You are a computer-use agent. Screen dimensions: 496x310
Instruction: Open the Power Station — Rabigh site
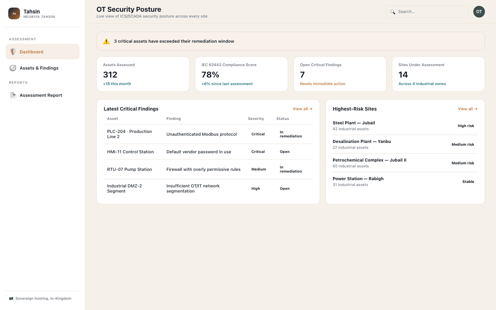point(405,182)
